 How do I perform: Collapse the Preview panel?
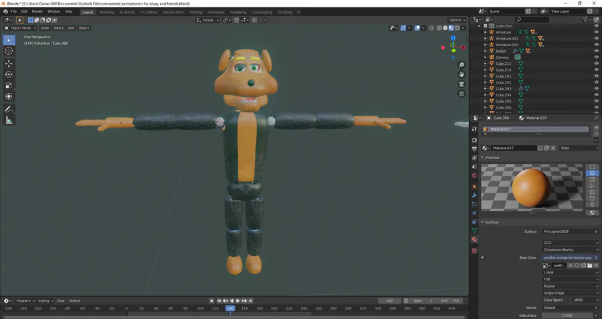(482, 158)
